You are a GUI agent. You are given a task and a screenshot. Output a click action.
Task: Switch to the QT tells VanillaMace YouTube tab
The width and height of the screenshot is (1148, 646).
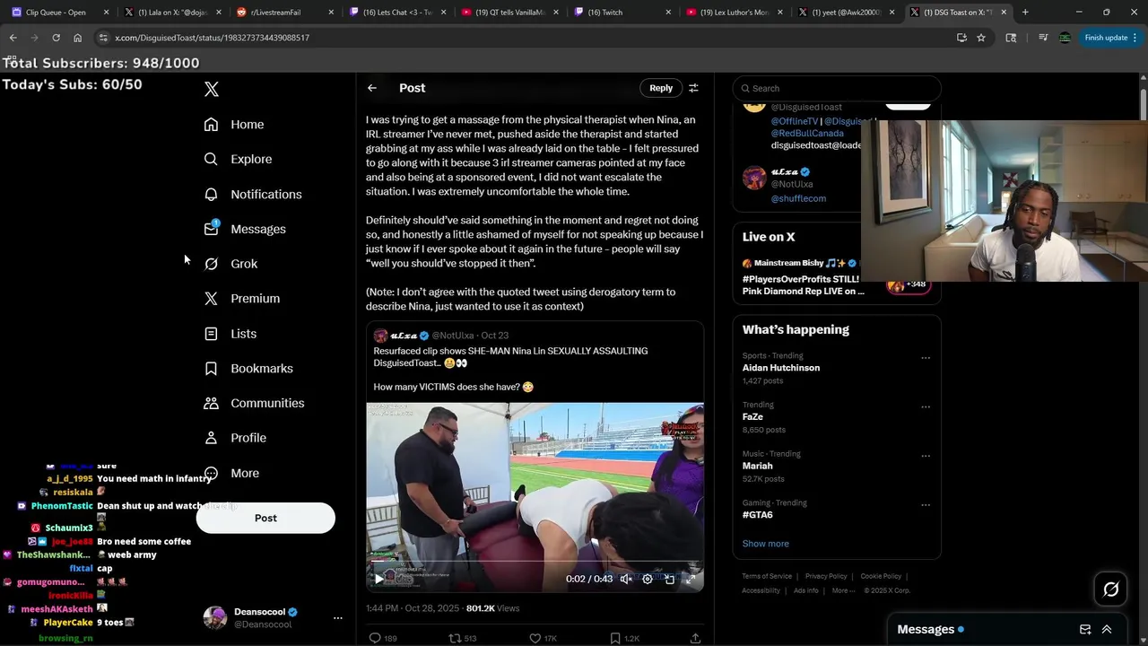[x=509, y=13]
